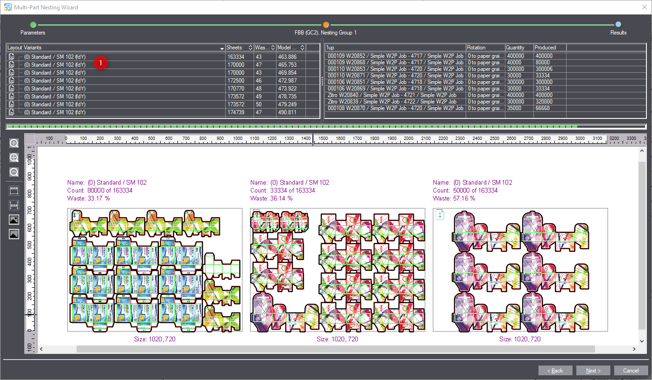
Task: Click the sheet icon on the third layout preview
Action: (440, 215)
